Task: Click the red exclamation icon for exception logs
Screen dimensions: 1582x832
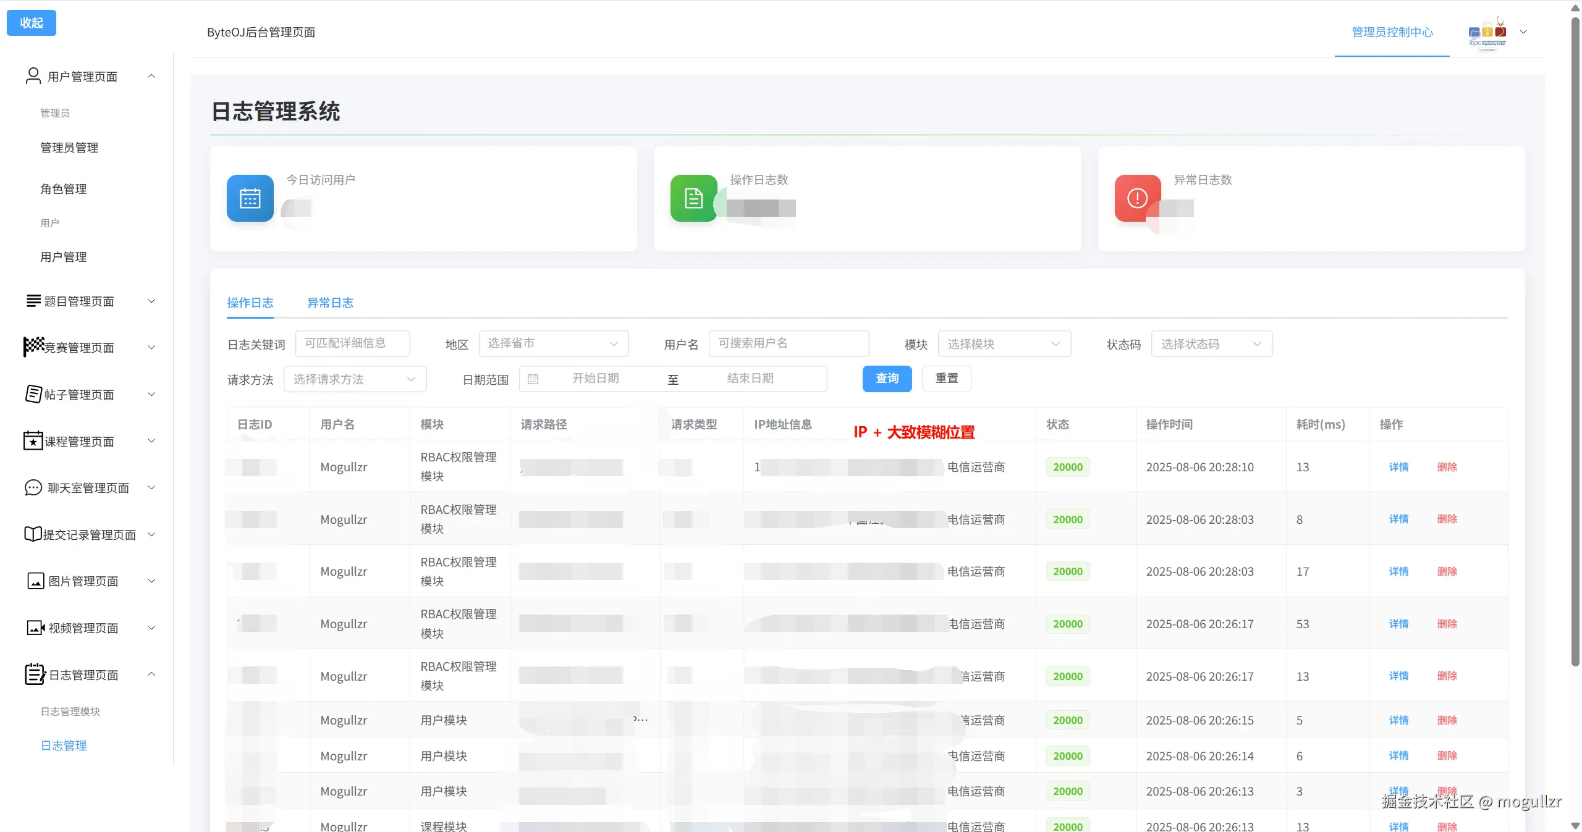Action: tap(1137, 198)
